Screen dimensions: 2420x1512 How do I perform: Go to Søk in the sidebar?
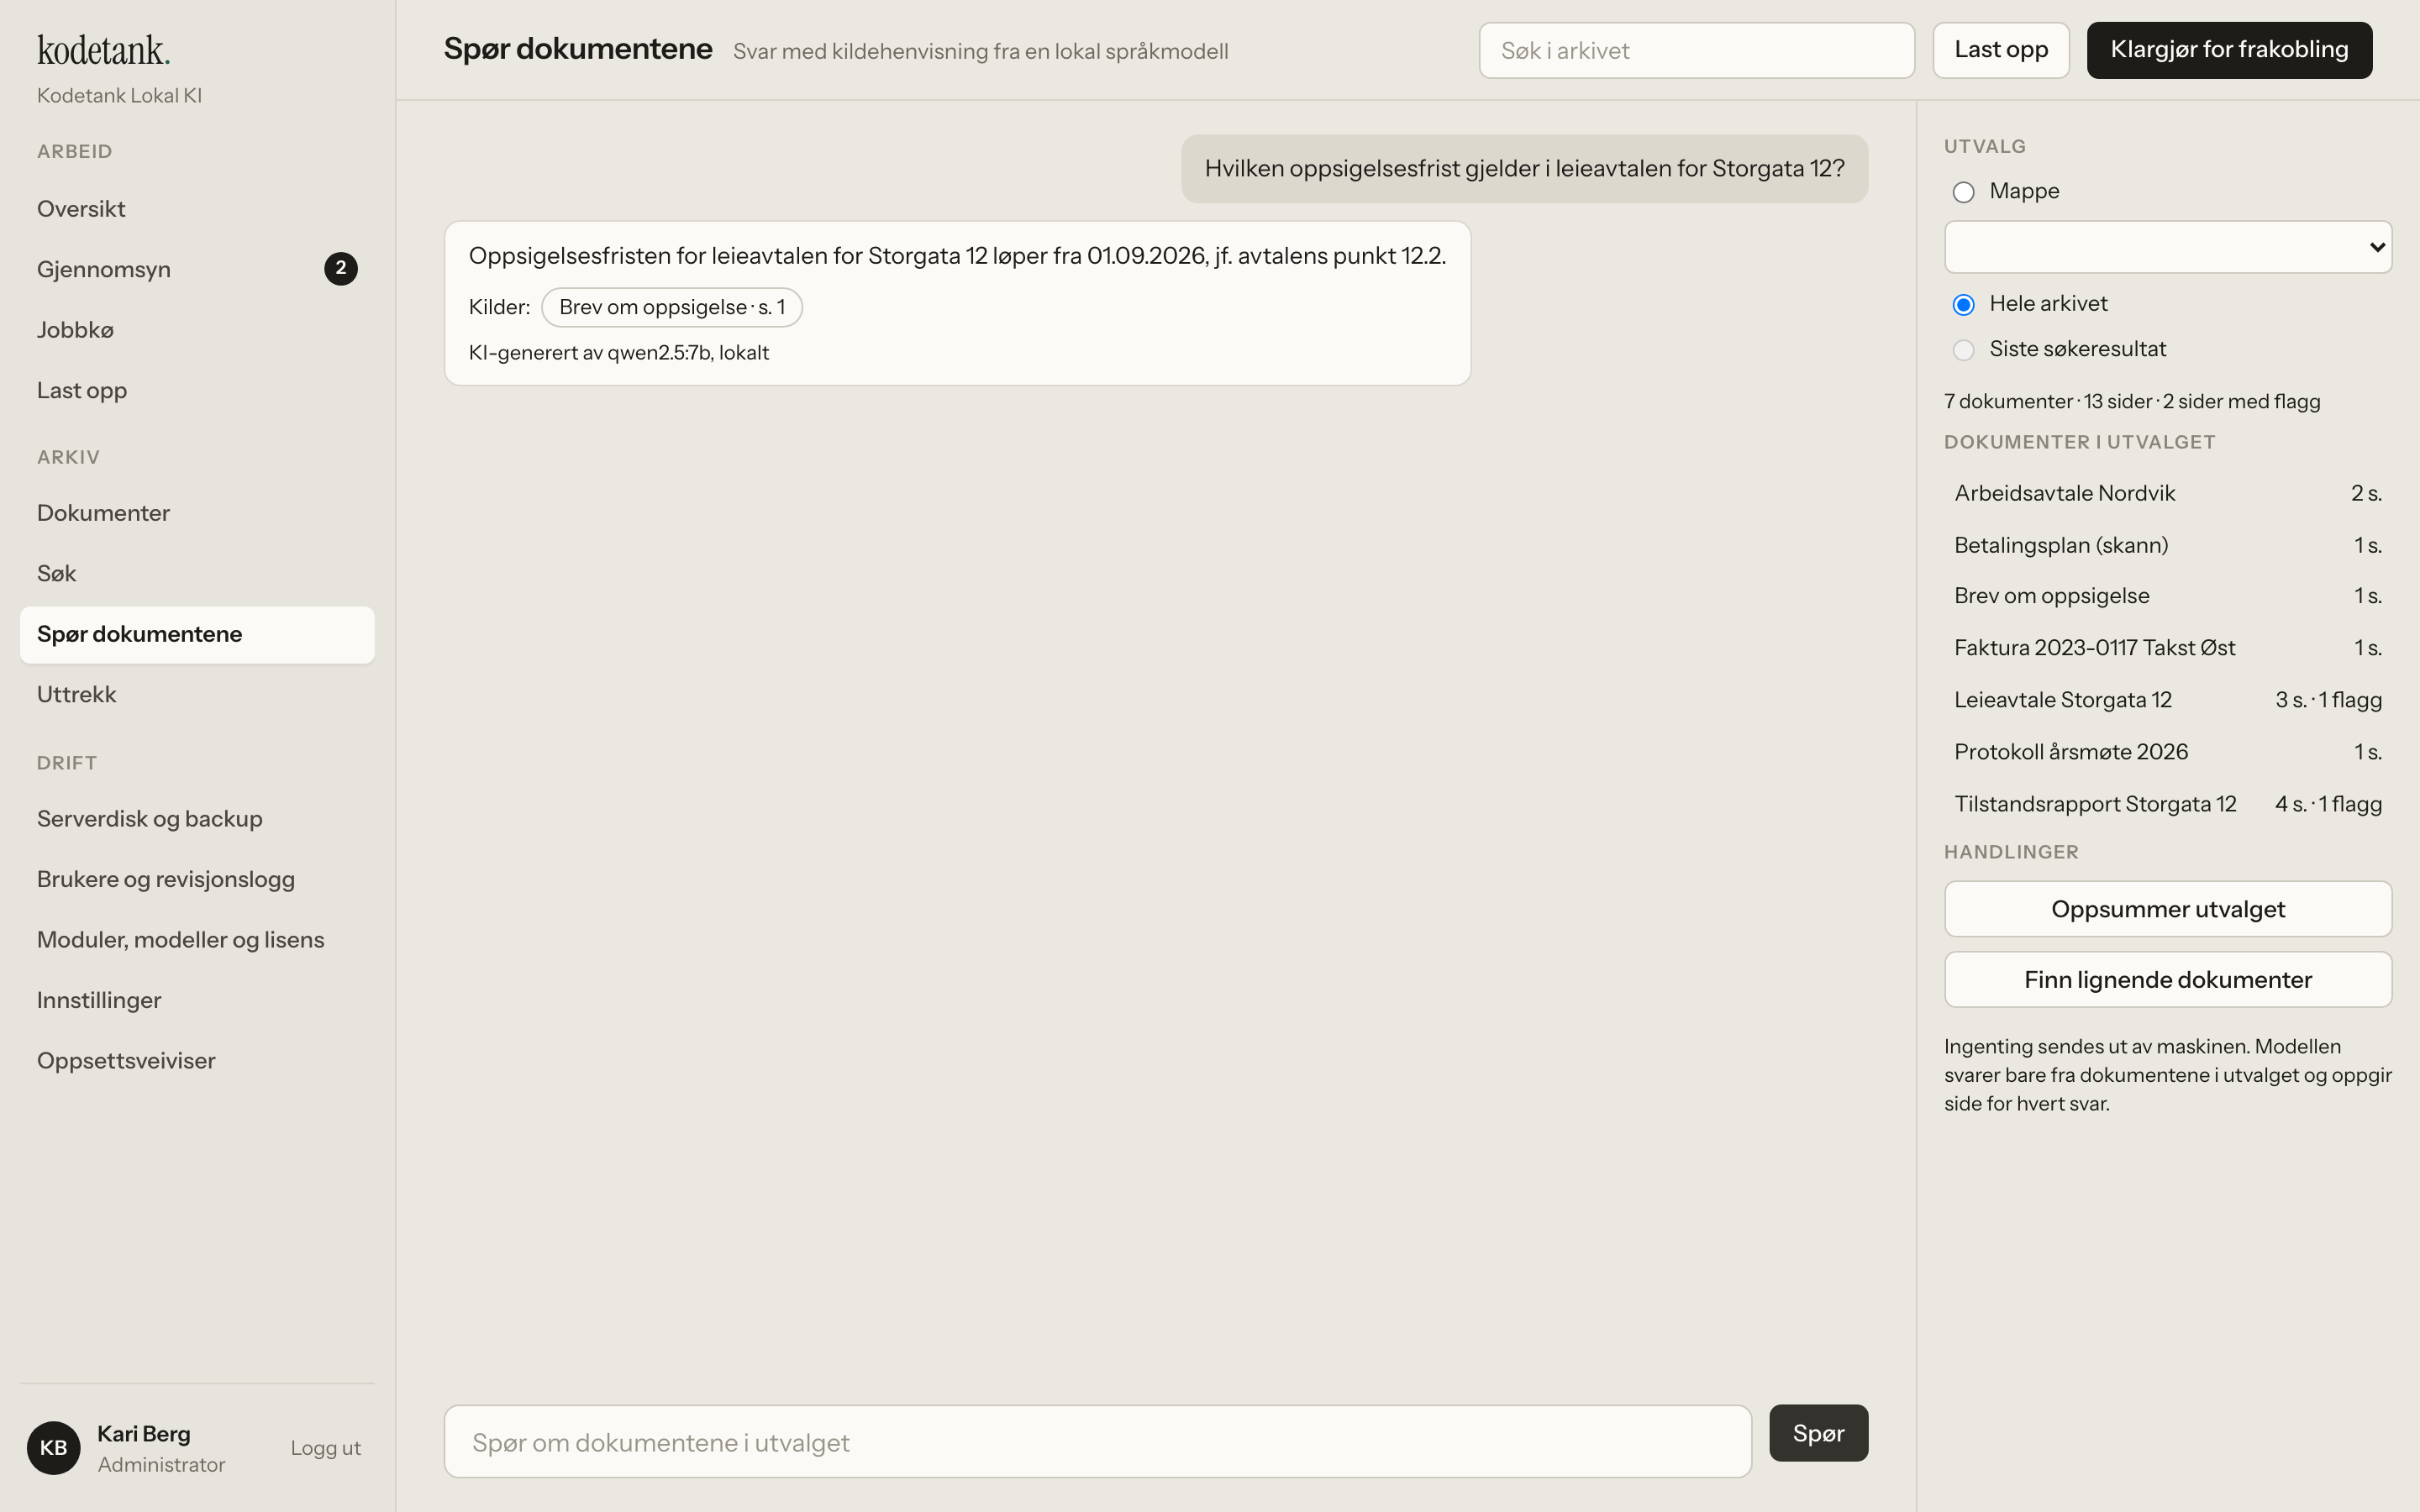[197, 574]
